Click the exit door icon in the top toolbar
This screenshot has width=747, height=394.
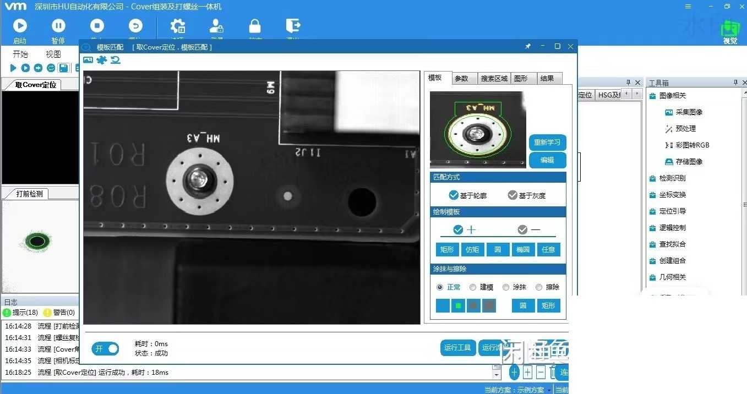(293, 26)
